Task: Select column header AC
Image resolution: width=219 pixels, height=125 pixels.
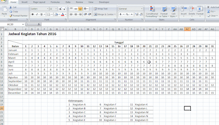Action: [187, 29]
